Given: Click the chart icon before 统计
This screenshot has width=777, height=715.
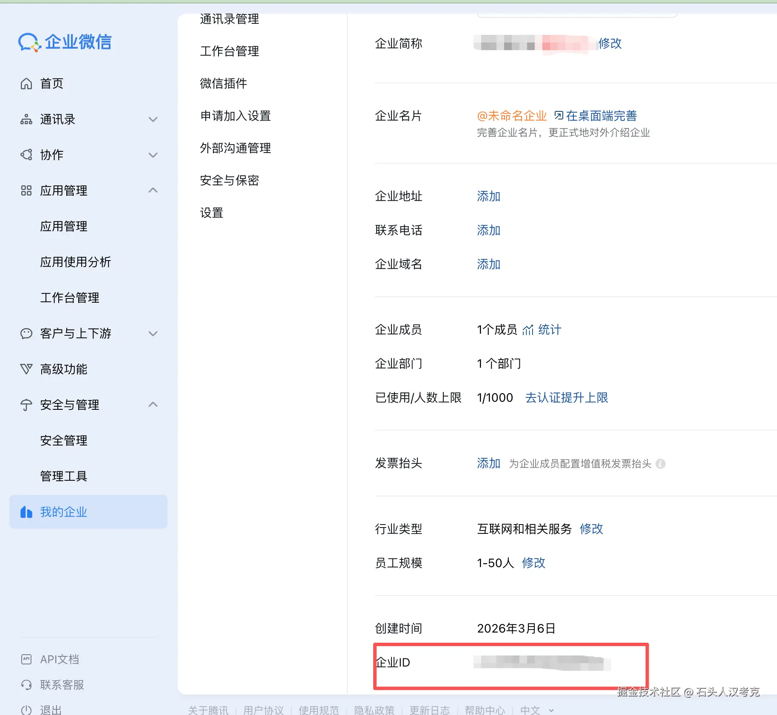Looking at the screenshot, I should coord(528,330).
